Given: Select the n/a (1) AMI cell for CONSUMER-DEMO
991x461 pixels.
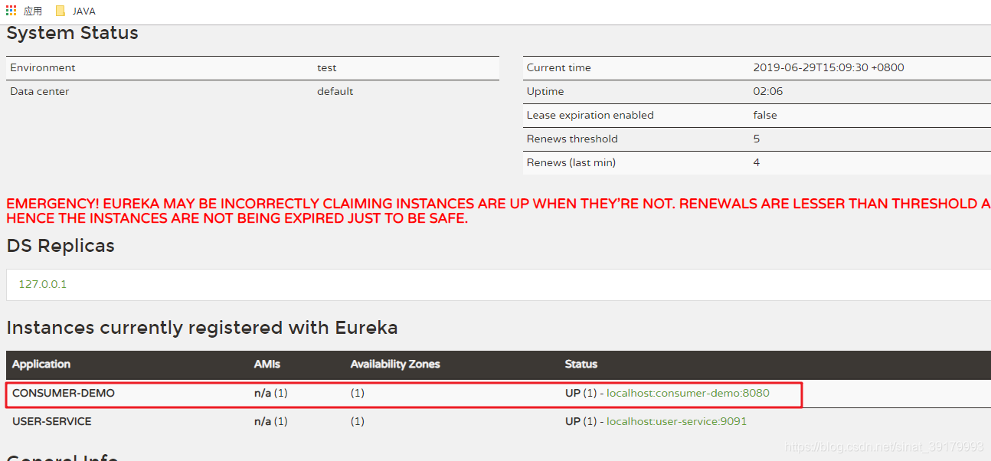Looking at the screenshot, I should coord(271,393).
